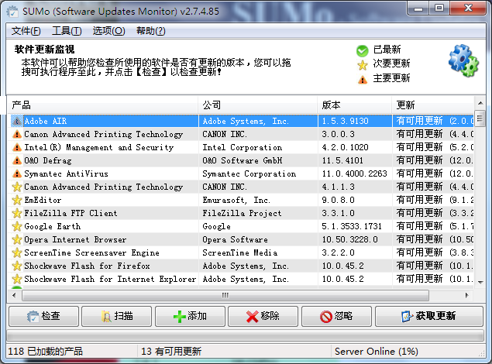Select the O&O Defrag product name
This screenshot has height=364, width=492.
[x=48, y=160]
